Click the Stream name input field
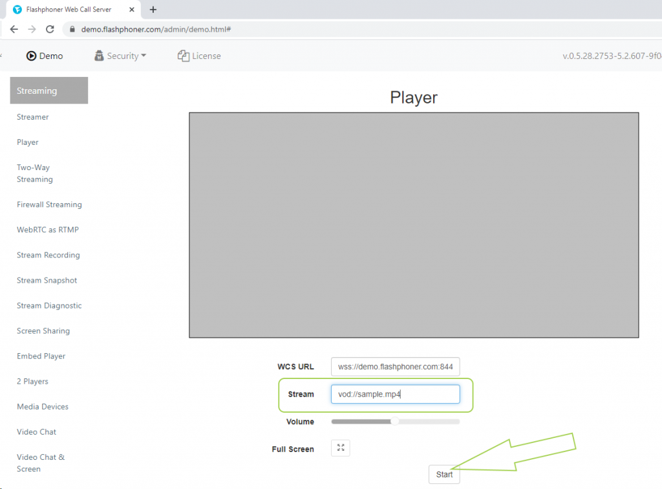 (395, 394)
